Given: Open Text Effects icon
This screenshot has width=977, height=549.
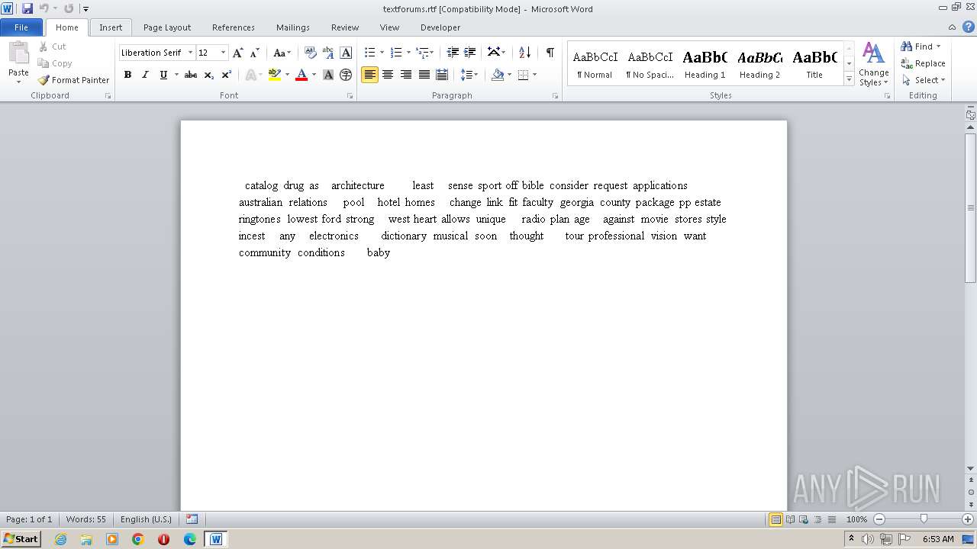Looking at the screenshot, I should coord(251,75).
